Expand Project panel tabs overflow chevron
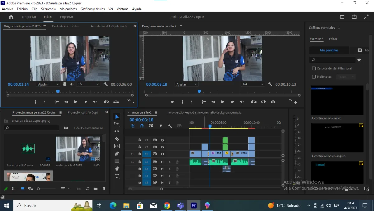374x211 pixels. point(107,112)
